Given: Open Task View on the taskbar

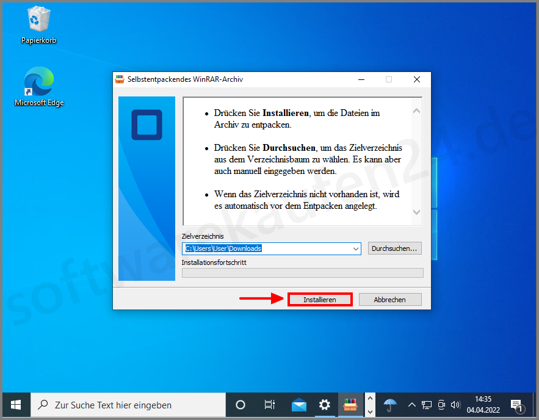Looking at the screenshot, I should (270, 405).
